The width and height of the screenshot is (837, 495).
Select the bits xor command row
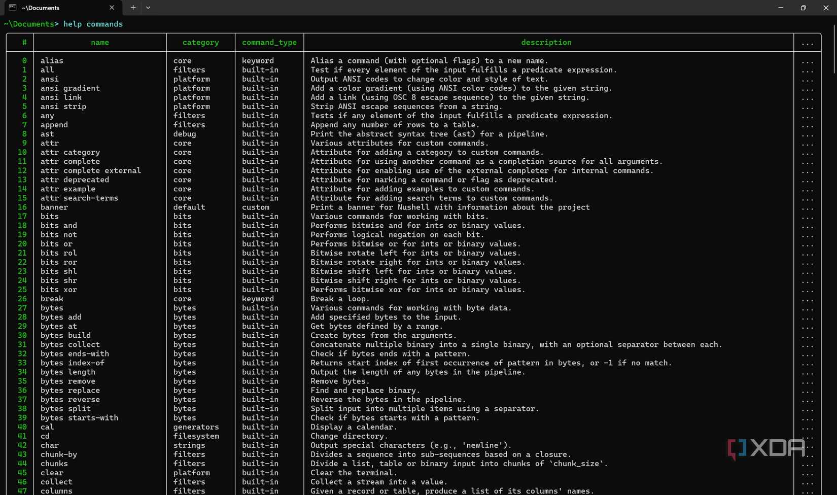[58, 290]
